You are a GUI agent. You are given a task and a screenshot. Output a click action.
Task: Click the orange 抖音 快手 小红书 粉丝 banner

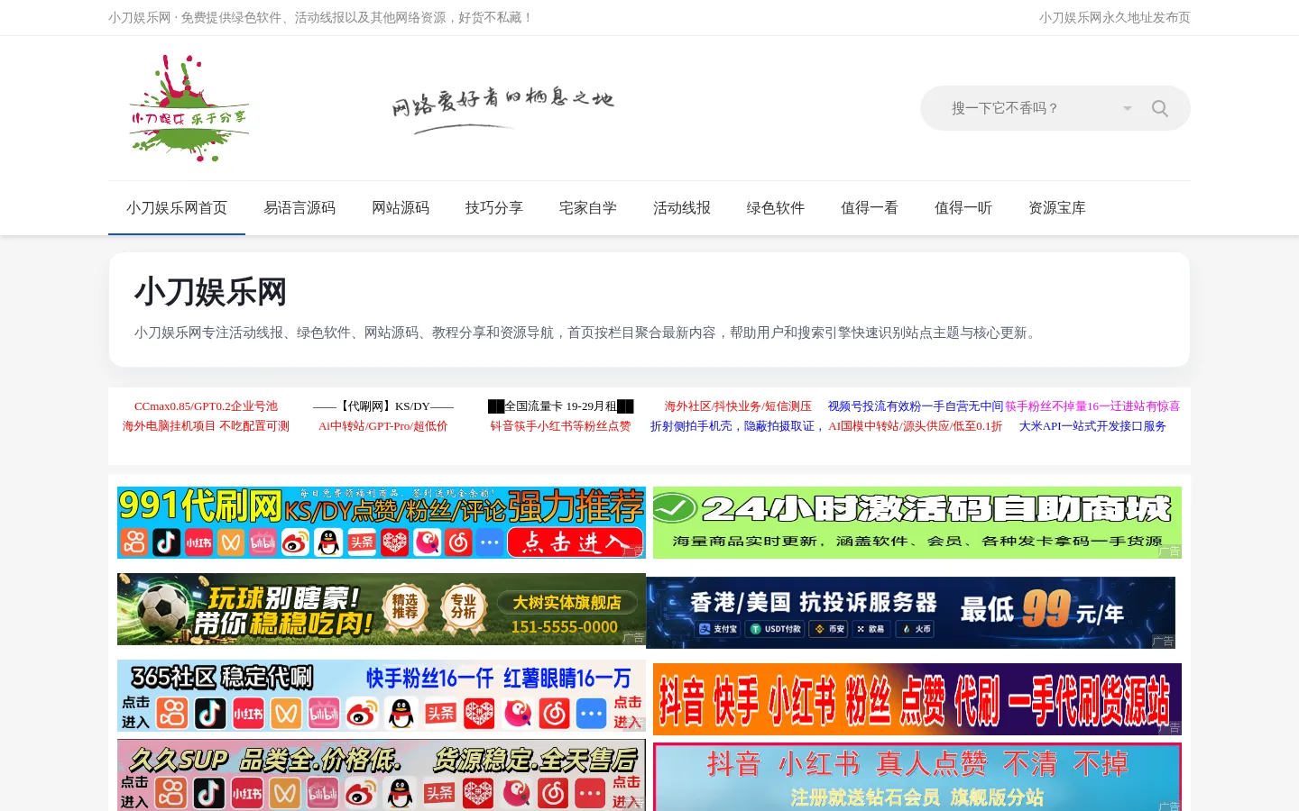pyautogui.click(x=917, y=699)
